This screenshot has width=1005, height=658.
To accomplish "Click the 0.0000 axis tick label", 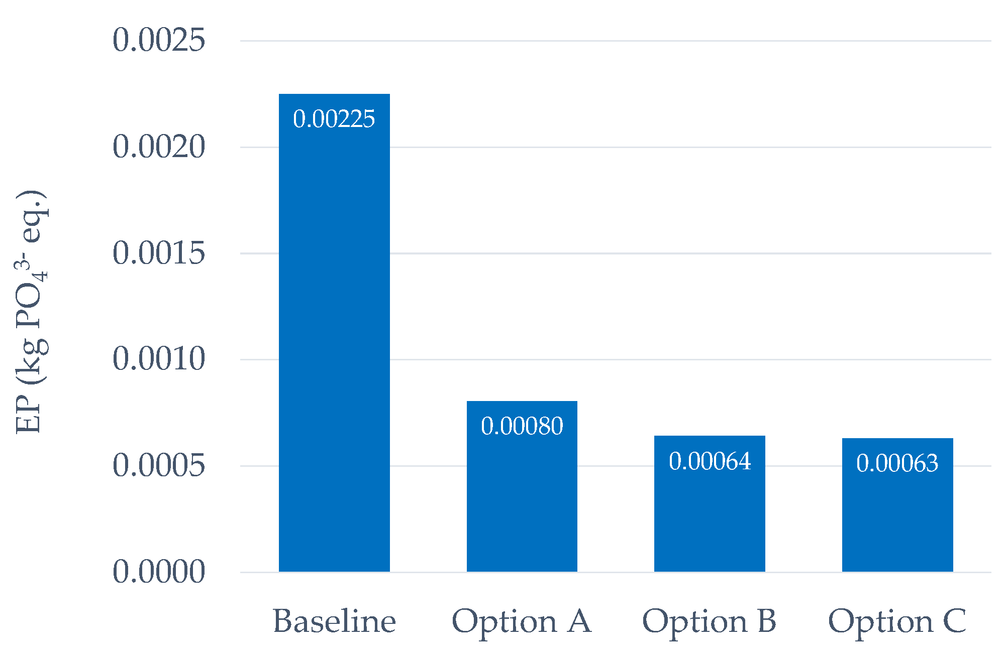I will (x=159, y=571).
